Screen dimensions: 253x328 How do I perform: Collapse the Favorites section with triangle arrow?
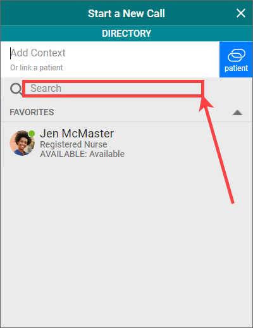point(237,113)
